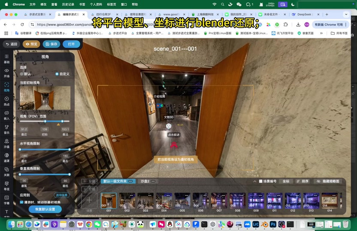The image size is (357, 231).
Task: Collapse the scene thumbnail bar chevron
Action: click(255, 181)
